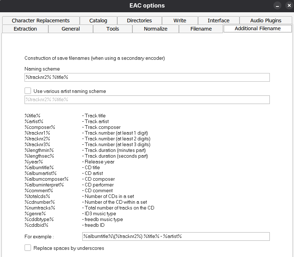
Task: Enable Use various artist naming scheme
Action: click(28, 91)
